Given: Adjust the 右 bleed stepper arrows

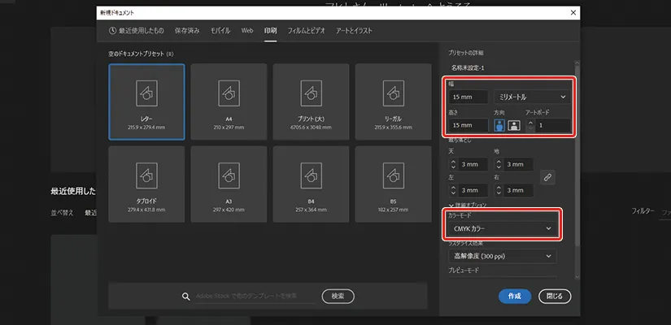Looking at the screenshot, I should (498, 190).
